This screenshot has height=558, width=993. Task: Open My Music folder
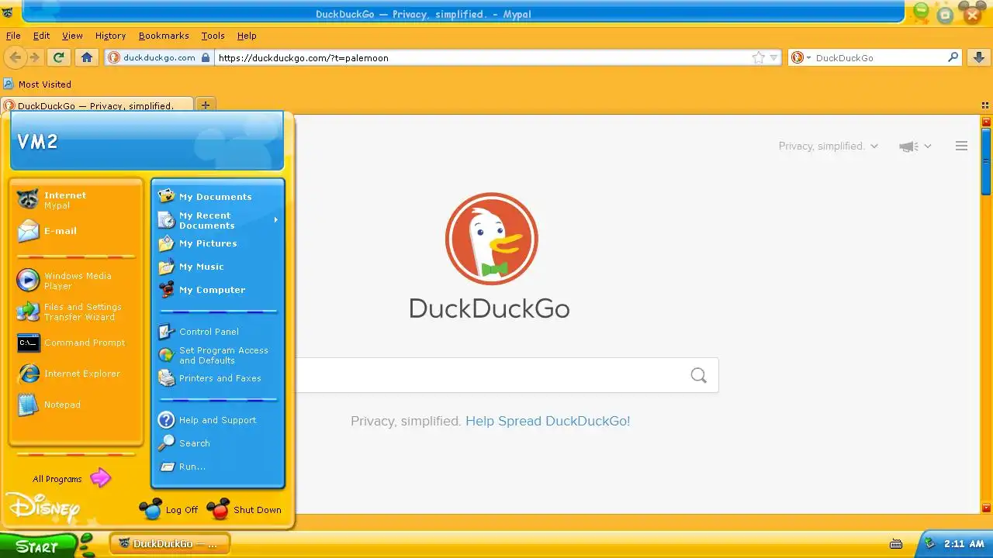click(x=217, y=267)
